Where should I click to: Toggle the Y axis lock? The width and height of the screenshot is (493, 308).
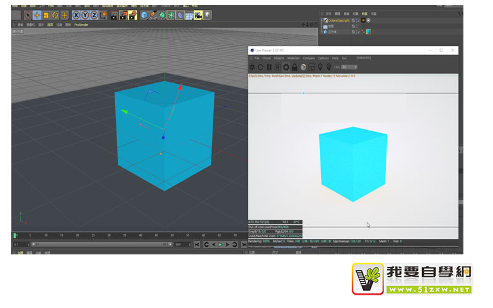84,15
